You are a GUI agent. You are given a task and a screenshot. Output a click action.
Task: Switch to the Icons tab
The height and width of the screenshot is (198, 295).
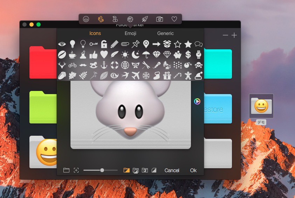(x=95, y=33)
